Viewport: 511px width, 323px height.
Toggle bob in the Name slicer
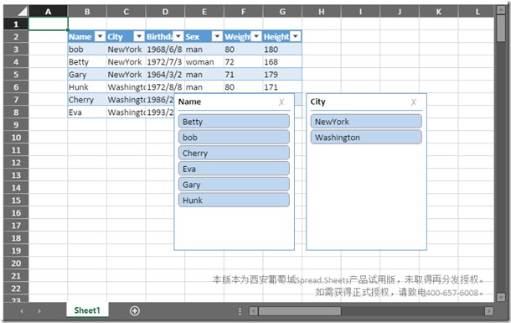click(x=234, y=138)
